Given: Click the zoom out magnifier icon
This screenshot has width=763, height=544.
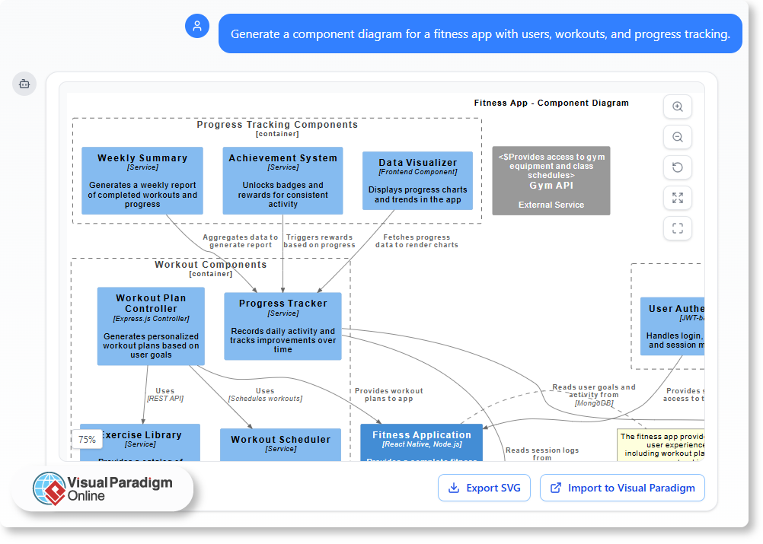Looking at the screenshot, I should [677, 137].
